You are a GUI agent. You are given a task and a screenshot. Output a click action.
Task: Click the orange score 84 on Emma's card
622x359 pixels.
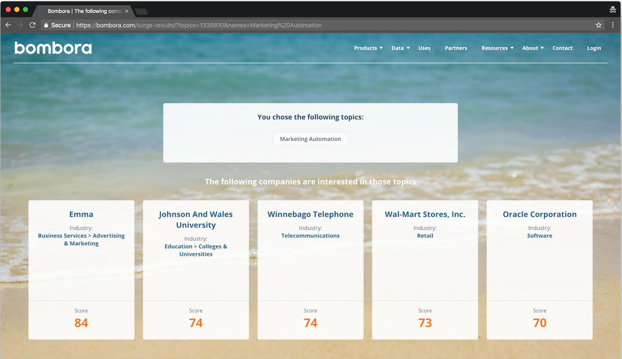[x=81, y=322]
